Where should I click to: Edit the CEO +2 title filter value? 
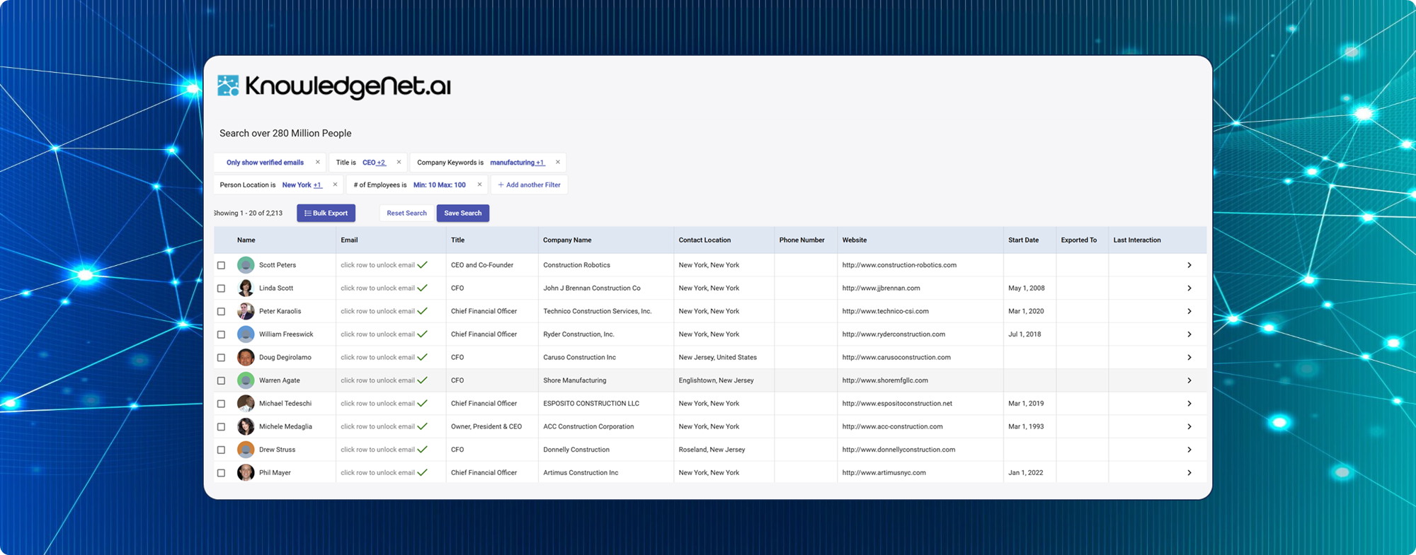[x=374, y=163]
